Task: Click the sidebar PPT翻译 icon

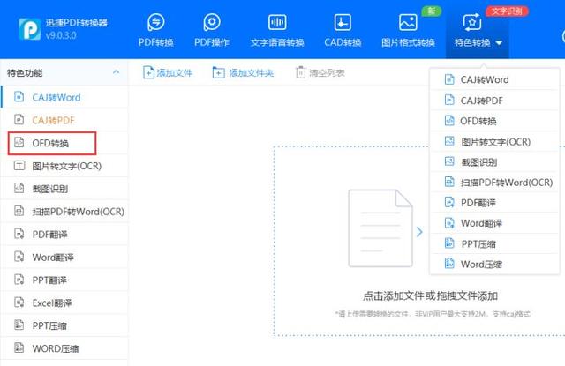Action: (19, 280)
